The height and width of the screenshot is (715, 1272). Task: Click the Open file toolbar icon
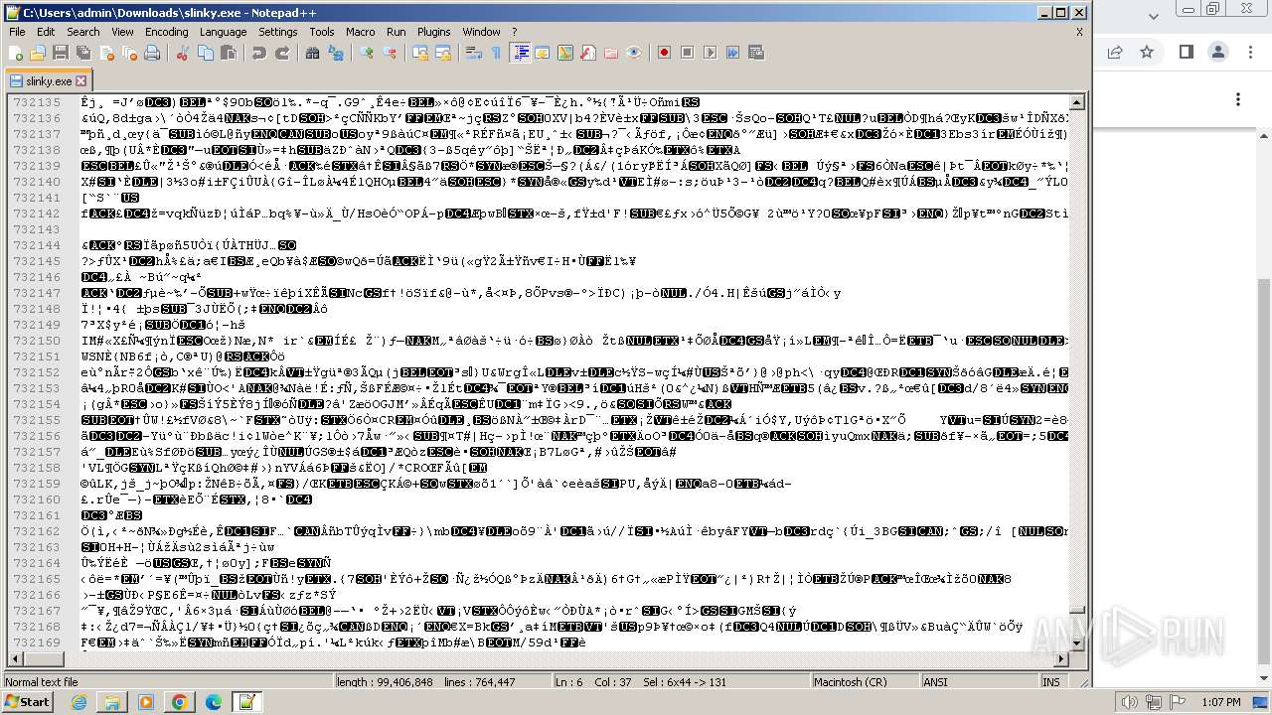tap(38, 53)
